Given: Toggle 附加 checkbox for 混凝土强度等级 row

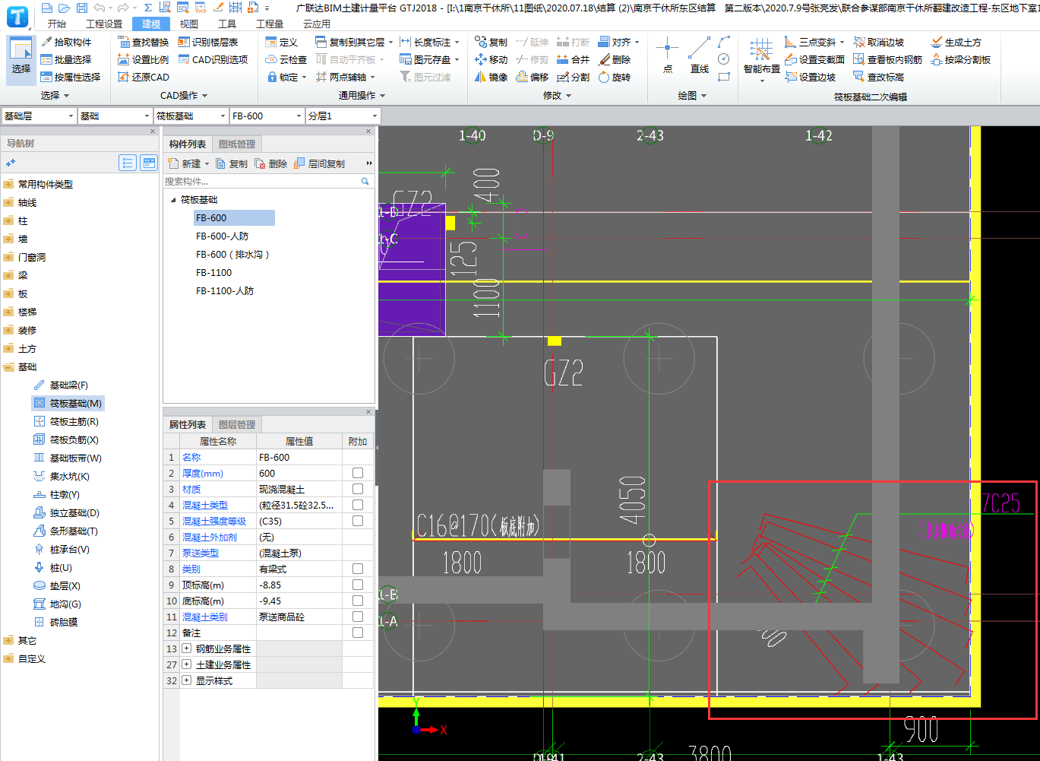Looking at the screenshot, I should (358, 521).
